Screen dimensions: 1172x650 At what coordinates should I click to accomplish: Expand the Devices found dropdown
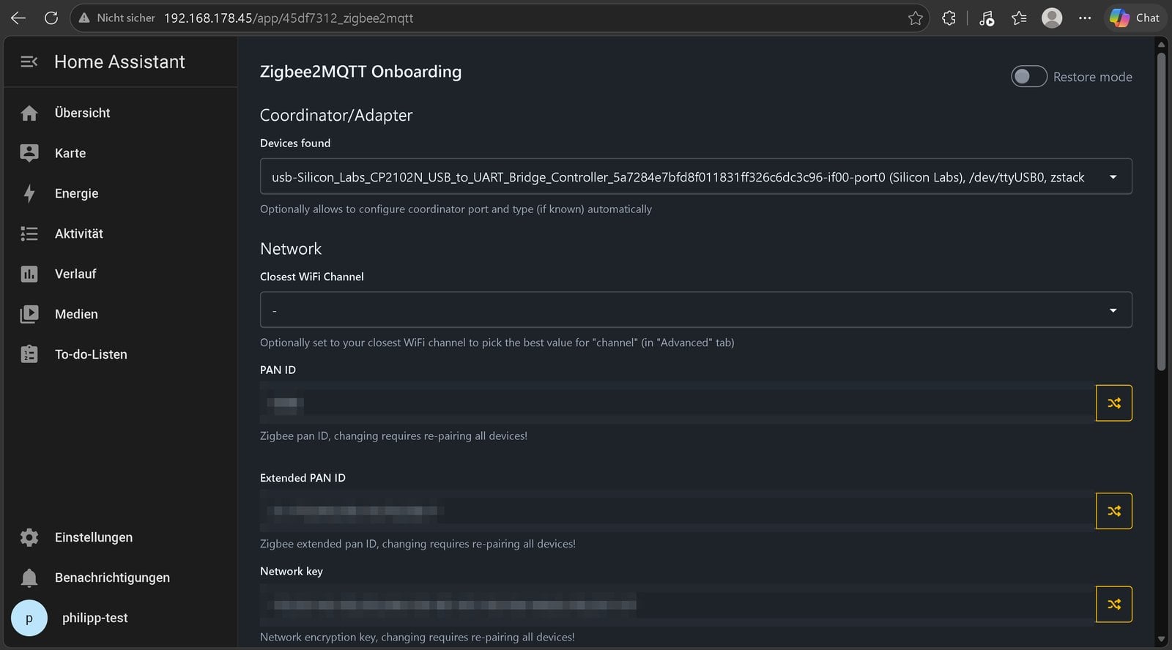pos(696,176)
